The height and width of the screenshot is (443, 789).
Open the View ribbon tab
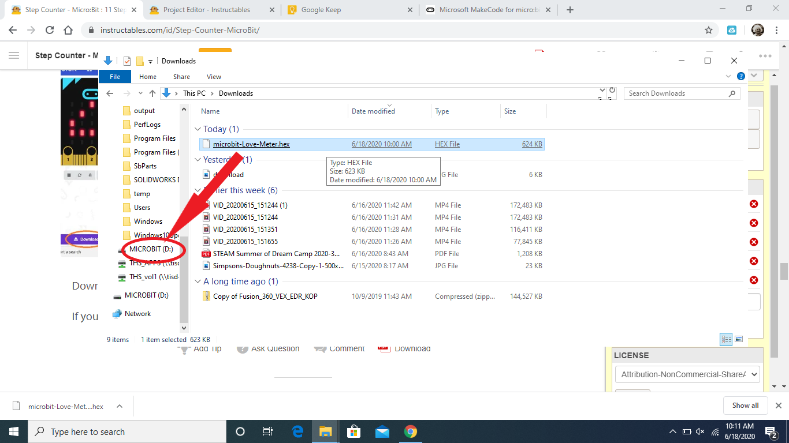214,77
